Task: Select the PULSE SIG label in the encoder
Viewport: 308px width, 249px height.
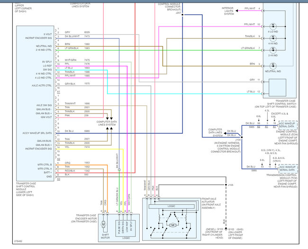Action: pos(119,228)
